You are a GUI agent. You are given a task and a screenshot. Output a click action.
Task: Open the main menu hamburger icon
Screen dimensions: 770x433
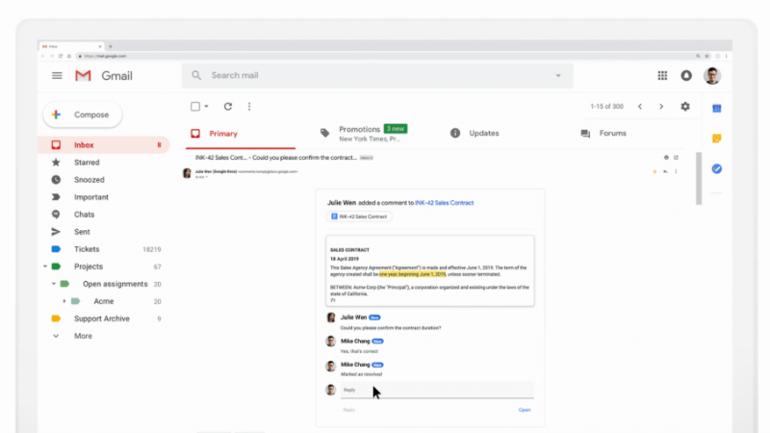coord(57,76)
